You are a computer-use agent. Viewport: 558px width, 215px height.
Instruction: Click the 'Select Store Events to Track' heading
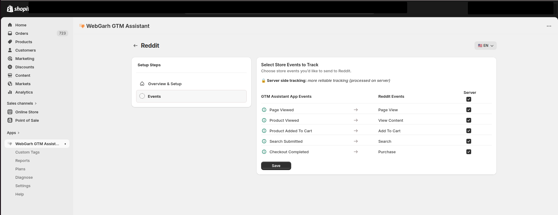click(290, 65)
